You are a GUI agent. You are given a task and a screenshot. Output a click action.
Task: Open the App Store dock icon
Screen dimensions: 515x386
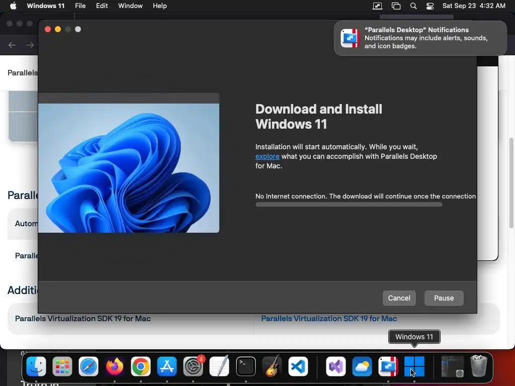pyautogui.click(x=167, y=366)
